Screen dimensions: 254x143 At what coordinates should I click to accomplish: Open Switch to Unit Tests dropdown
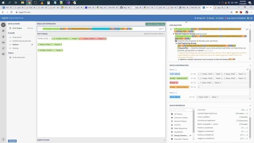click(154, 34)
